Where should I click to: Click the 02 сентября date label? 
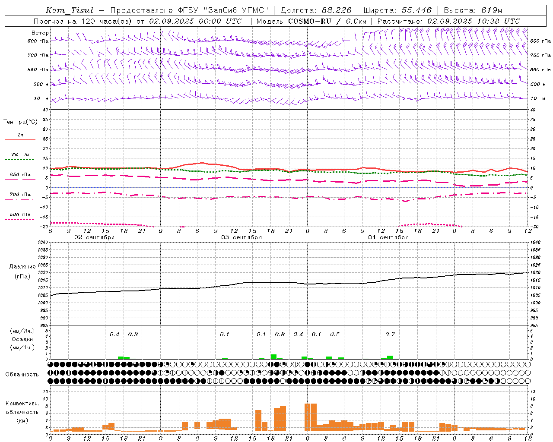(95, 237)
